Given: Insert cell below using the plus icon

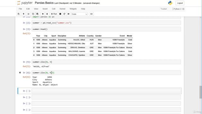Looking at the screenshot, I should pos(23,14).
